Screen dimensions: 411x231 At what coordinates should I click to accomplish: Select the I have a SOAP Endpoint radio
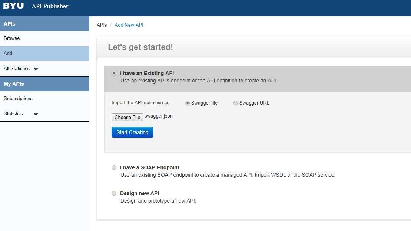tap(114, 167)
